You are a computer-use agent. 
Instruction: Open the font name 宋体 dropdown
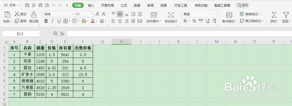tap(73, 14)
